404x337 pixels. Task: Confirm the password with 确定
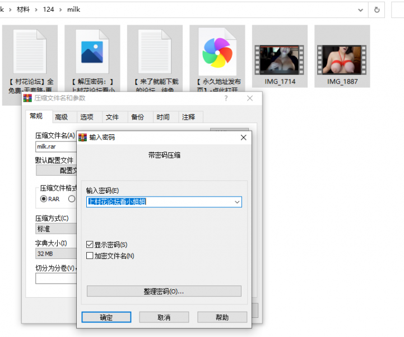pos(106,317)
